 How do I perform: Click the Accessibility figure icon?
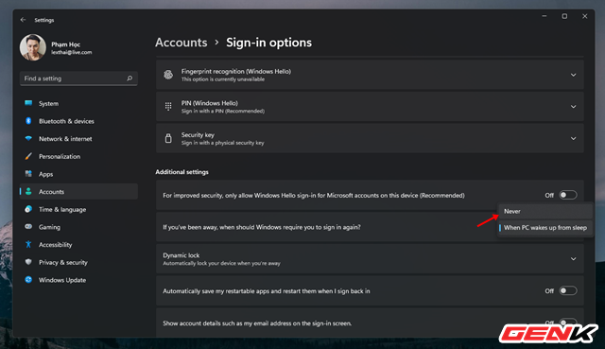pos(28,244)
